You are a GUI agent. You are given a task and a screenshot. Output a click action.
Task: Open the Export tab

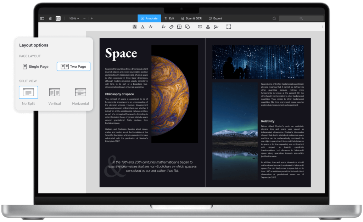pos(215,18)
